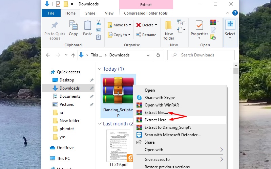
Task: Open the Select dropdown in ribbon
Action: click(x=230, y=32)
